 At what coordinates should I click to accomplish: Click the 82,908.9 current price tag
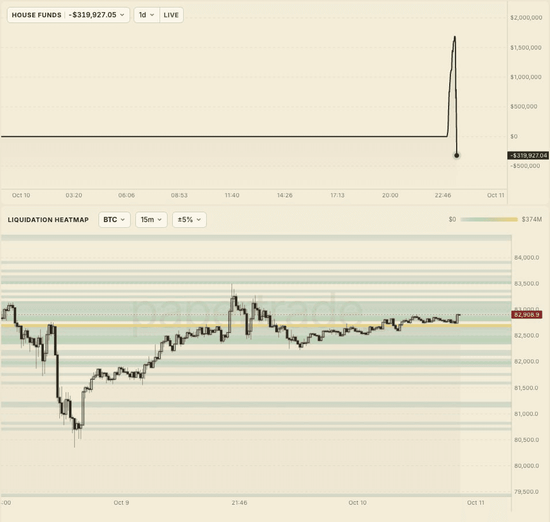(x=527, y=314)
